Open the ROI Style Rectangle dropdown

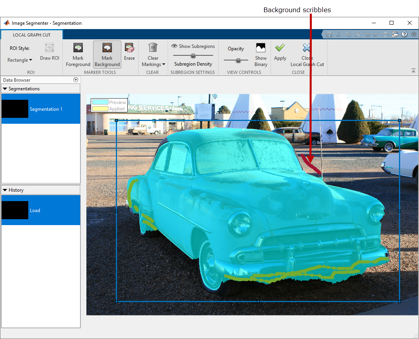point(20,60)
